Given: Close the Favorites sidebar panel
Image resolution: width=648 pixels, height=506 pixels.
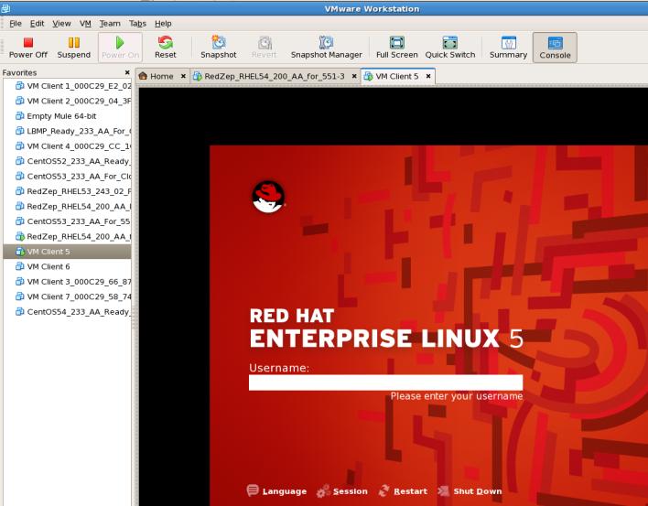Looking at the screenshot, I should [127, 72].
